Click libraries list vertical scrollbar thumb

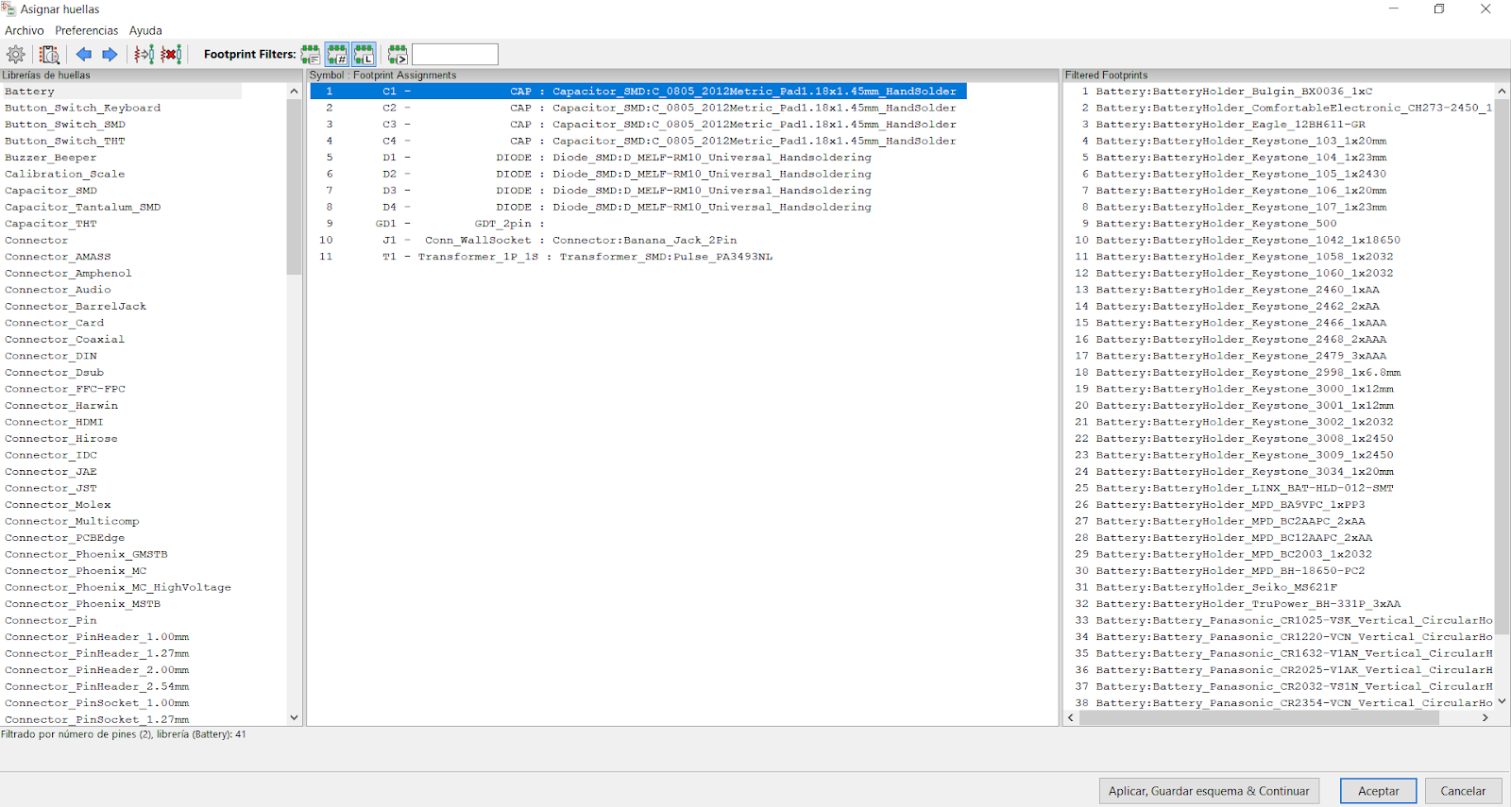[294, 186]
